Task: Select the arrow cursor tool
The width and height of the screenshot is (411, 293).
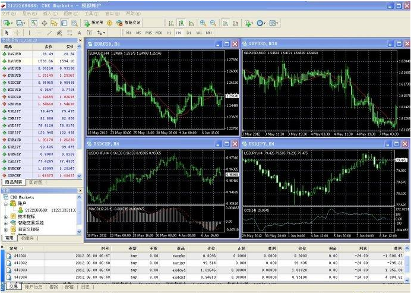Action: [x=7, y=33]
